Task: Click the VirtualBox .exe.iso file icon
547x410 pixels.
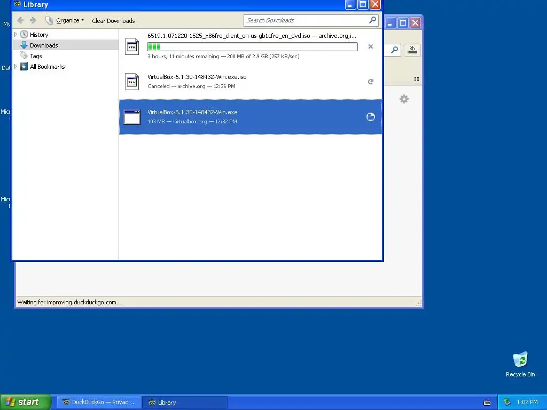Action: click(132, 82)
